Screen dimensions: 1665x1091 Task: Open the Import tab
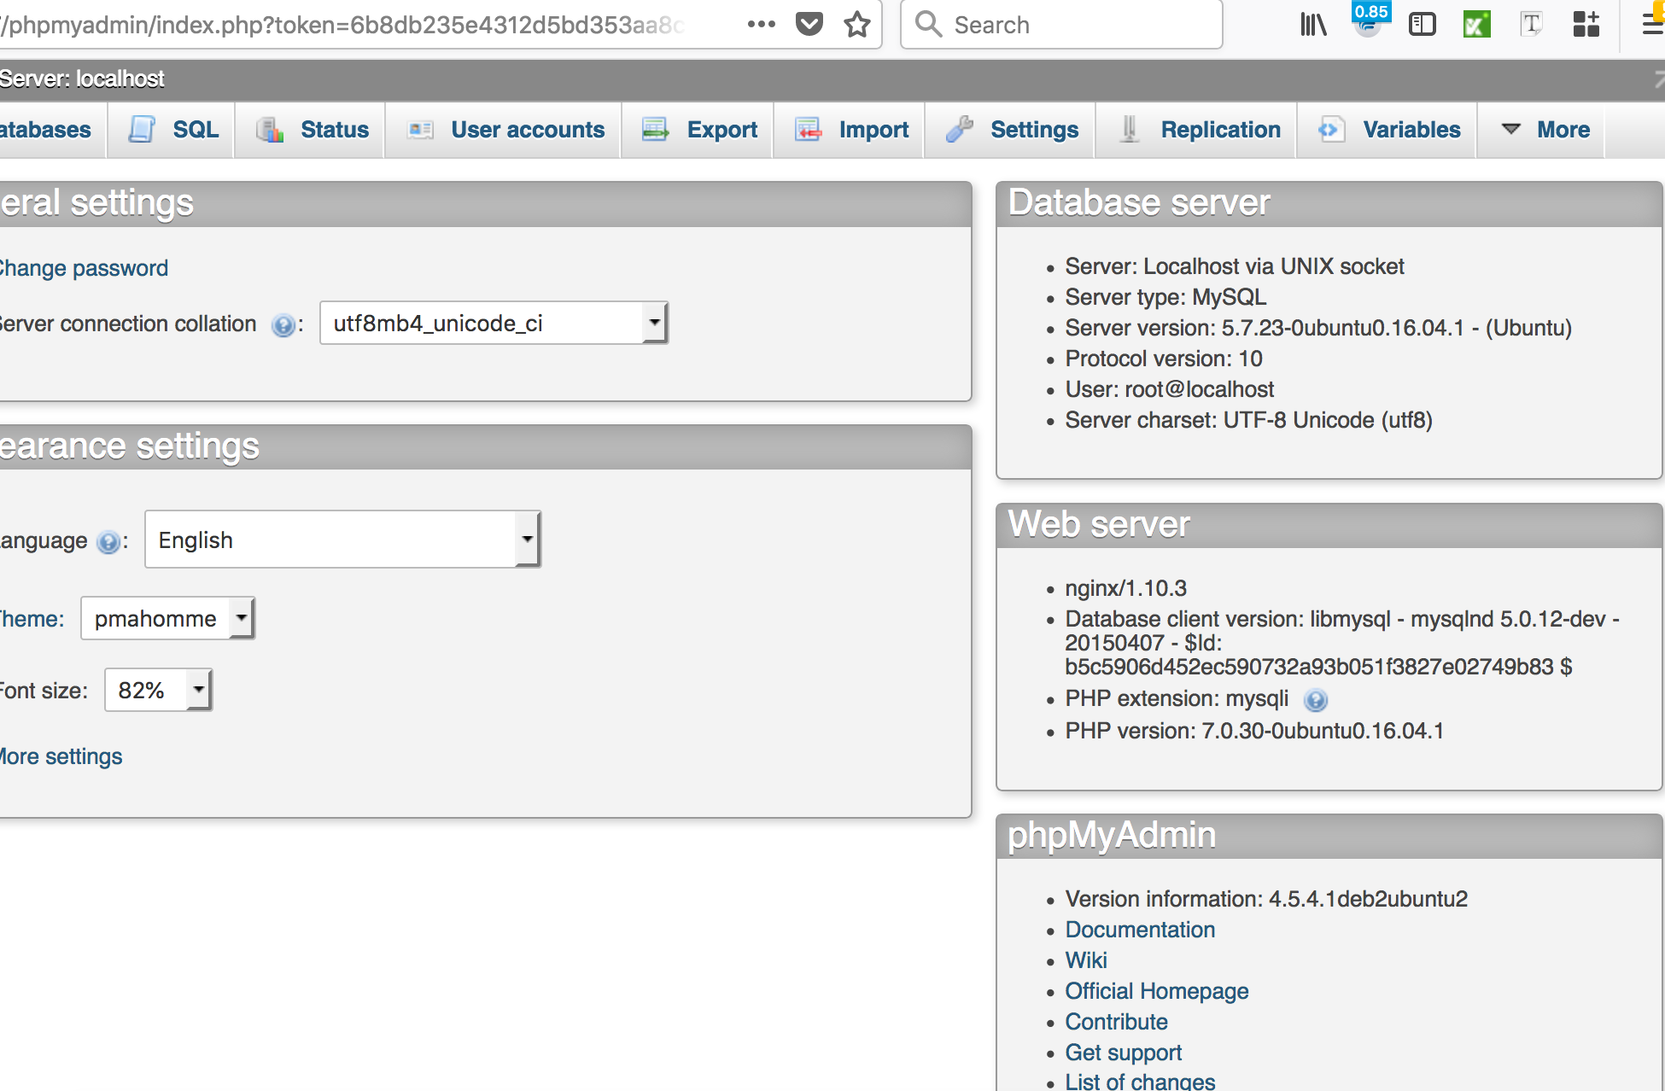pos(850,130)
